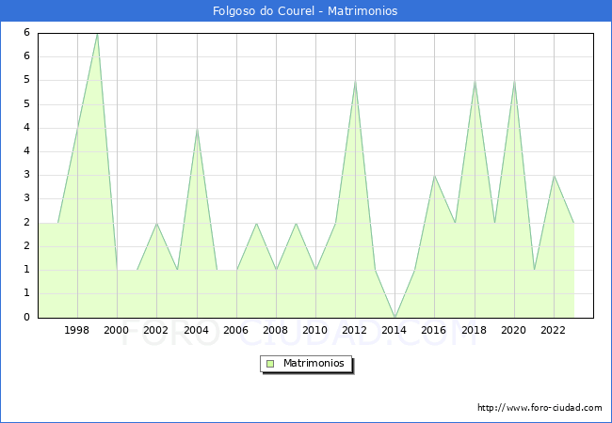Click the chart title Folgoso do Courel

(x=305, y=11)
